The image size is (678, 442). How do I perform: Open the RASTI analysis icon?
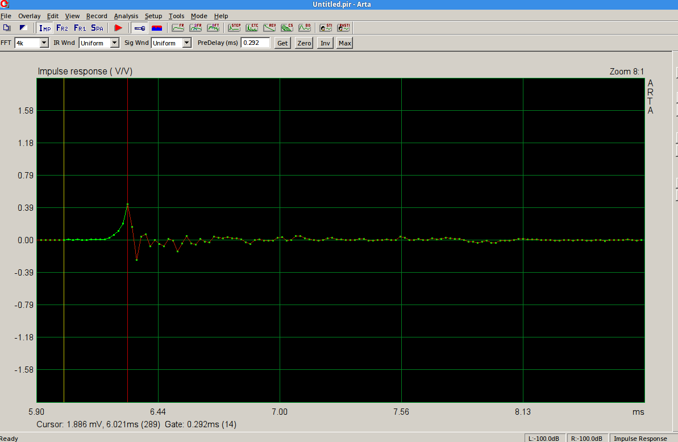[343, 28]
